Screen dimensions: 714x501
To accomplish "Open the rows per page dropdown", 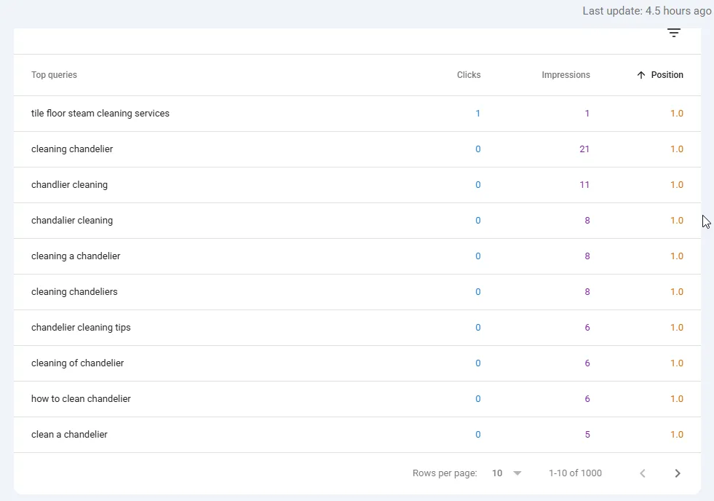I will coord(507,473).
